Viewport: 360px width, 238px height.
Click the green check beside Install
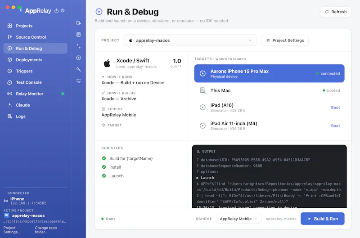pos(104,167)
